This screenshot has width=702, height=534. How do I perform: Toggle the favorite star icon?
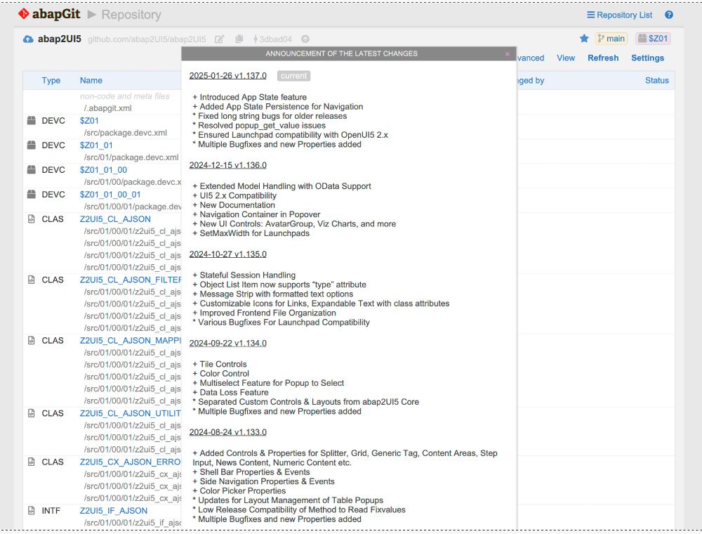point(584,39)
